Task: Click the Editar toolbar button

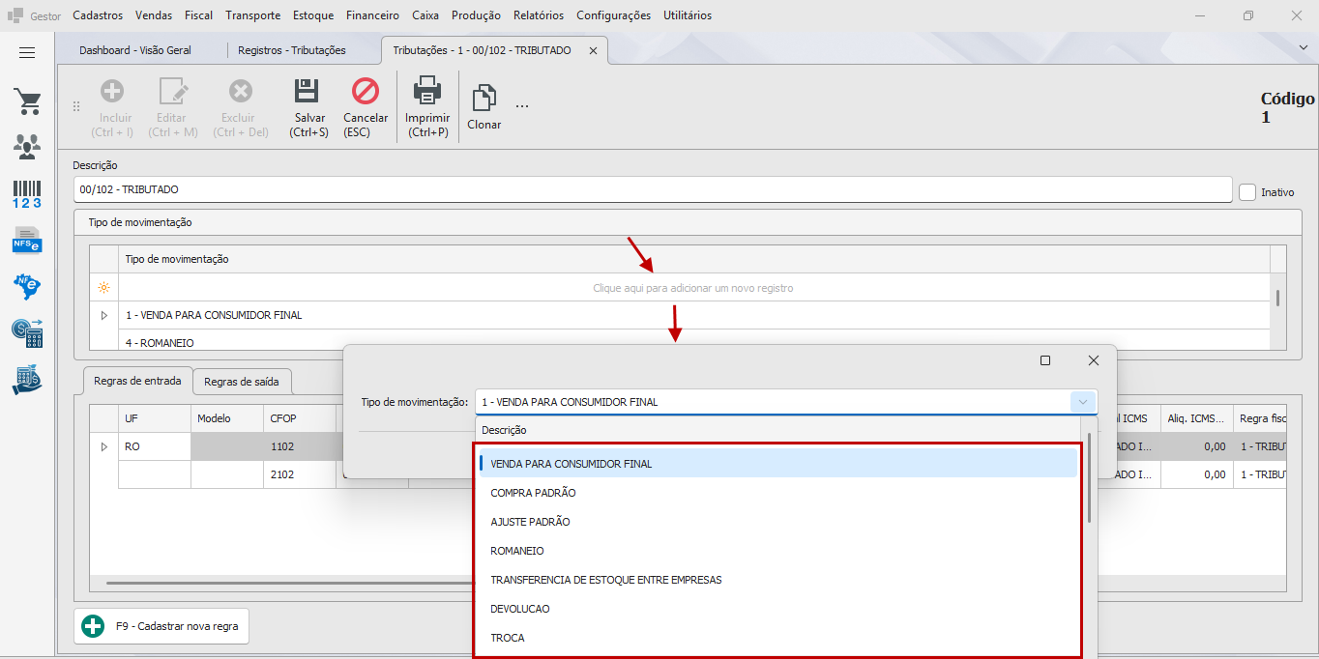Action: point(173,107)
